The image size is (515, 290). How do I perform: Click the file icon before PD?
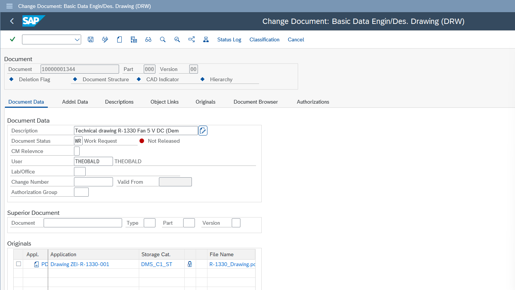click(36, 264)
